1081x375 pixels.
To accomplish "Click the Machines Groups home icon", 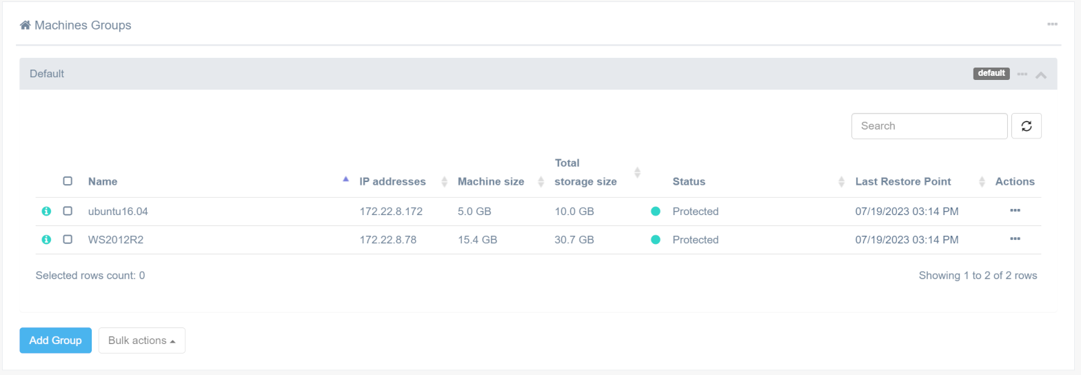I will [25, 26].
